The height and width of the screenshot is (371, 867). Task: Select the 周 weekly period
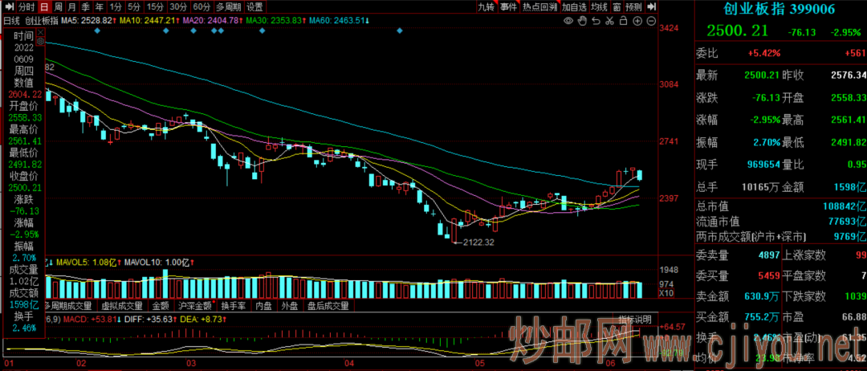click(x=58, y=7)
